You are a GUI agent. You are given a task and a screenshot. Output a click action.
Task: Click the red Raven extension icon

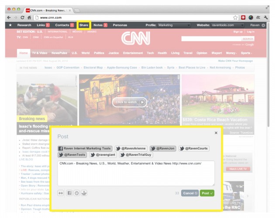pyautogui.click(x=243, y=17)
